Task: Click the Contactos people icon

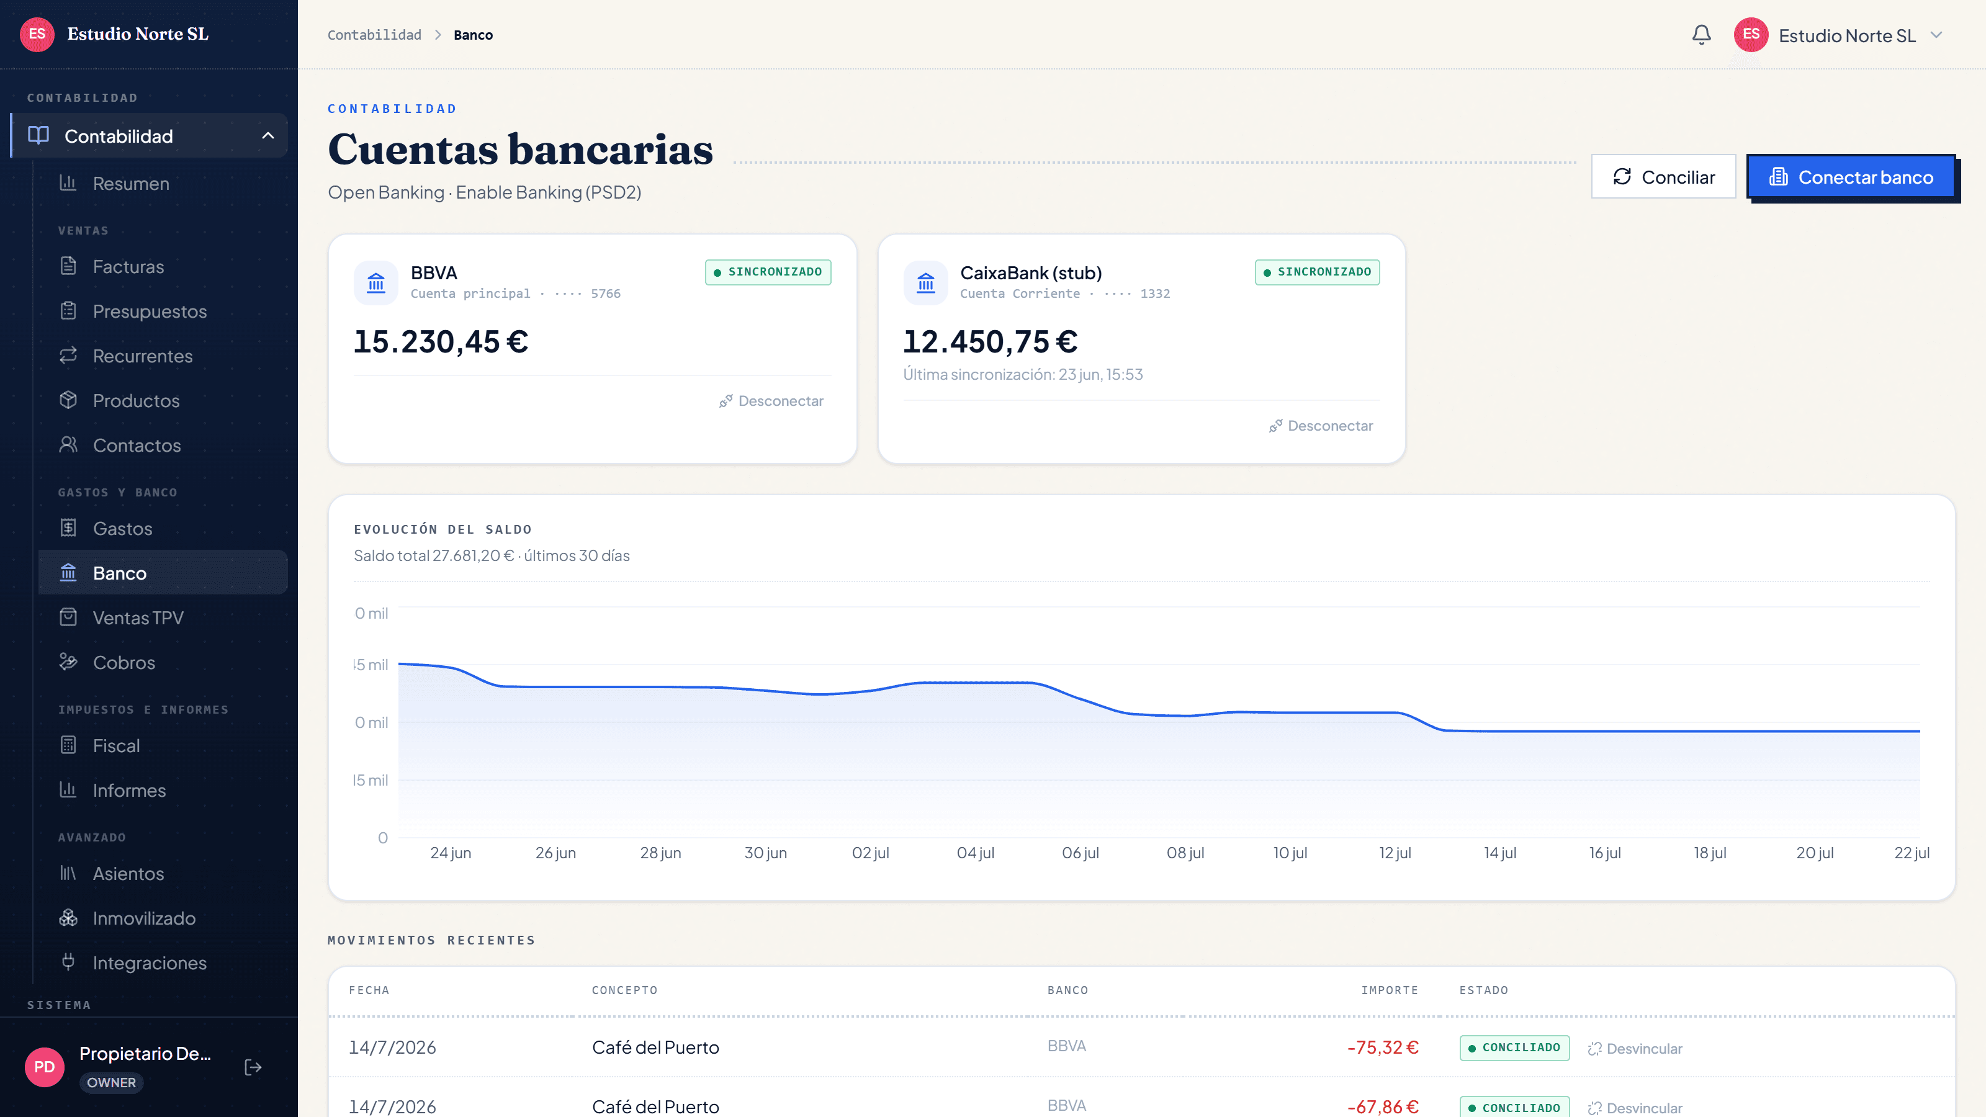Action: point(68,445)
